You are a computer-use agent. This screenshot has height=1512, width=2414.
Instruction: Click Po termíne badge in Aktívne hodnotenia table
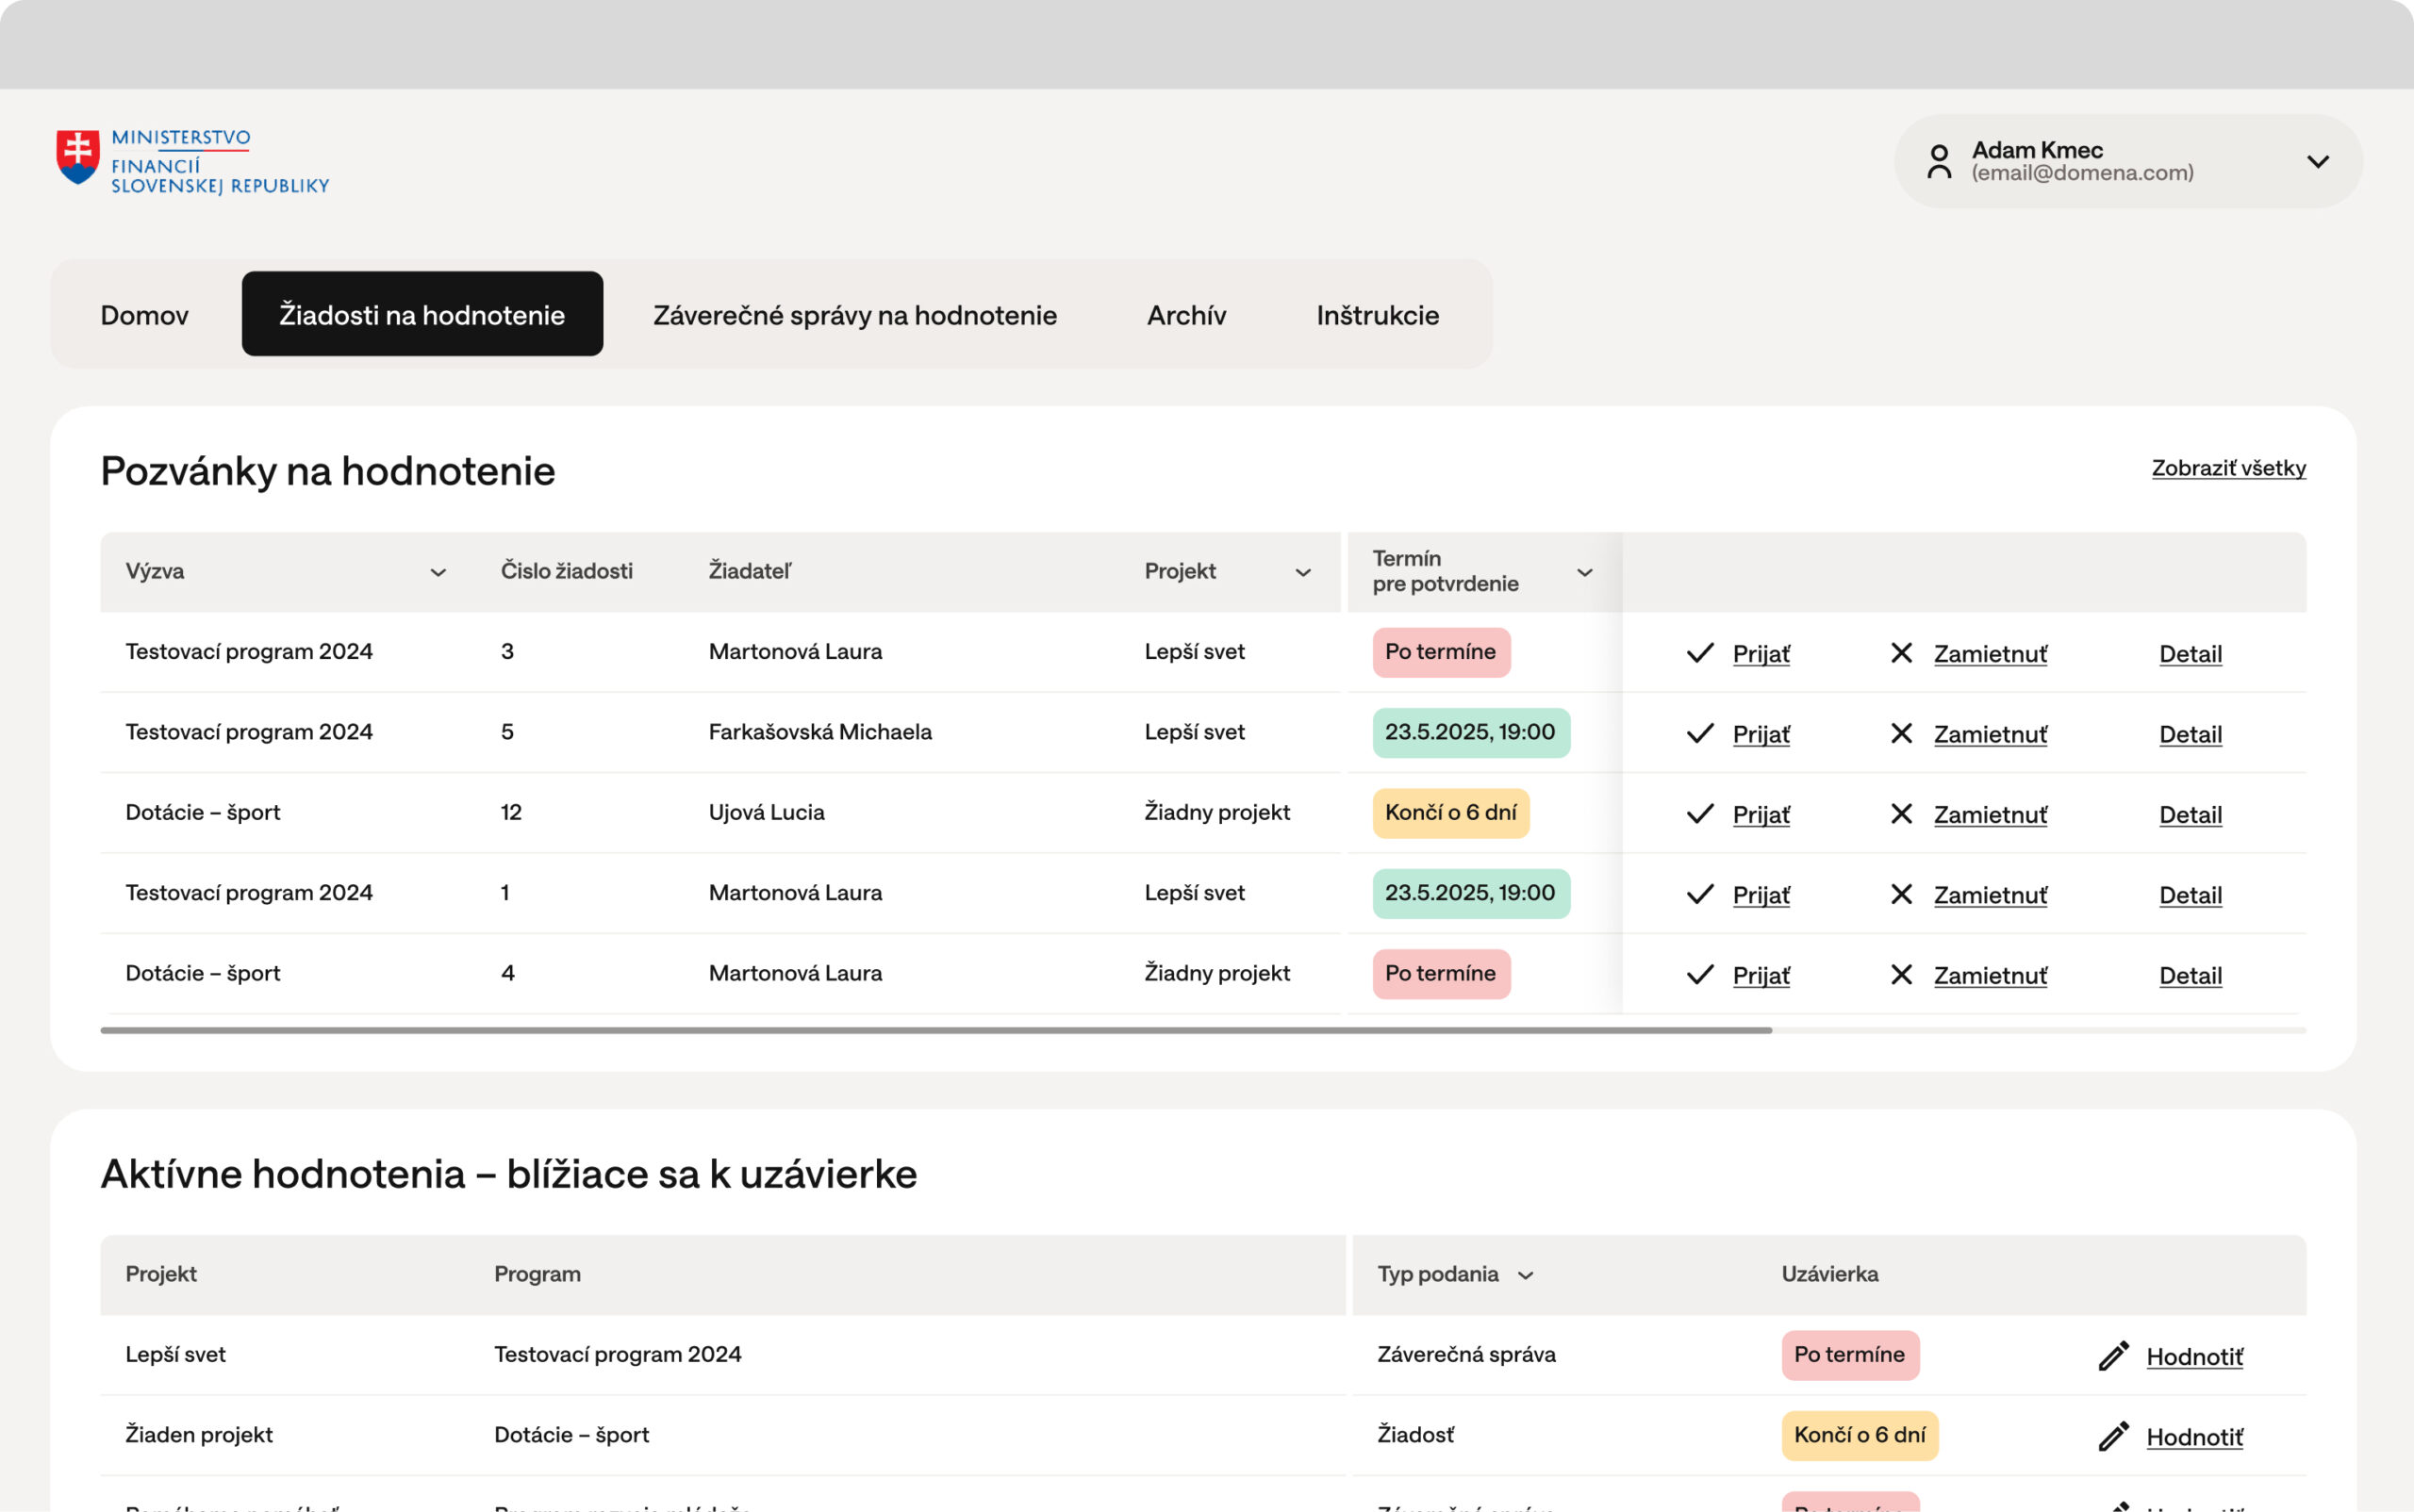(1850, 1355)
